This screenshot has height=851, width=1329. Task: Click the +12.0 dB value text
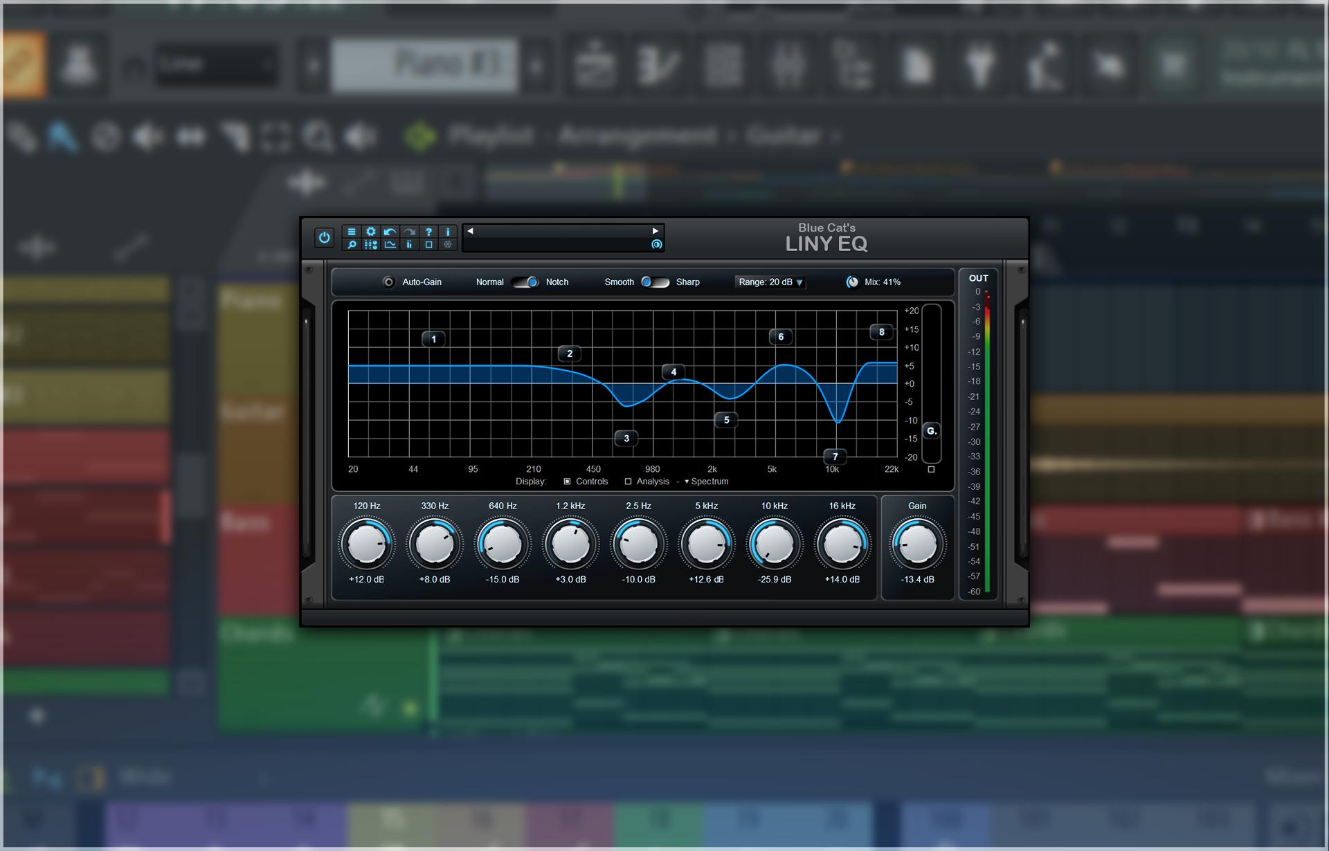click(367, 580)
